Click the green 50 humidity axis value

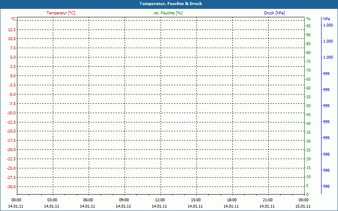308,106
